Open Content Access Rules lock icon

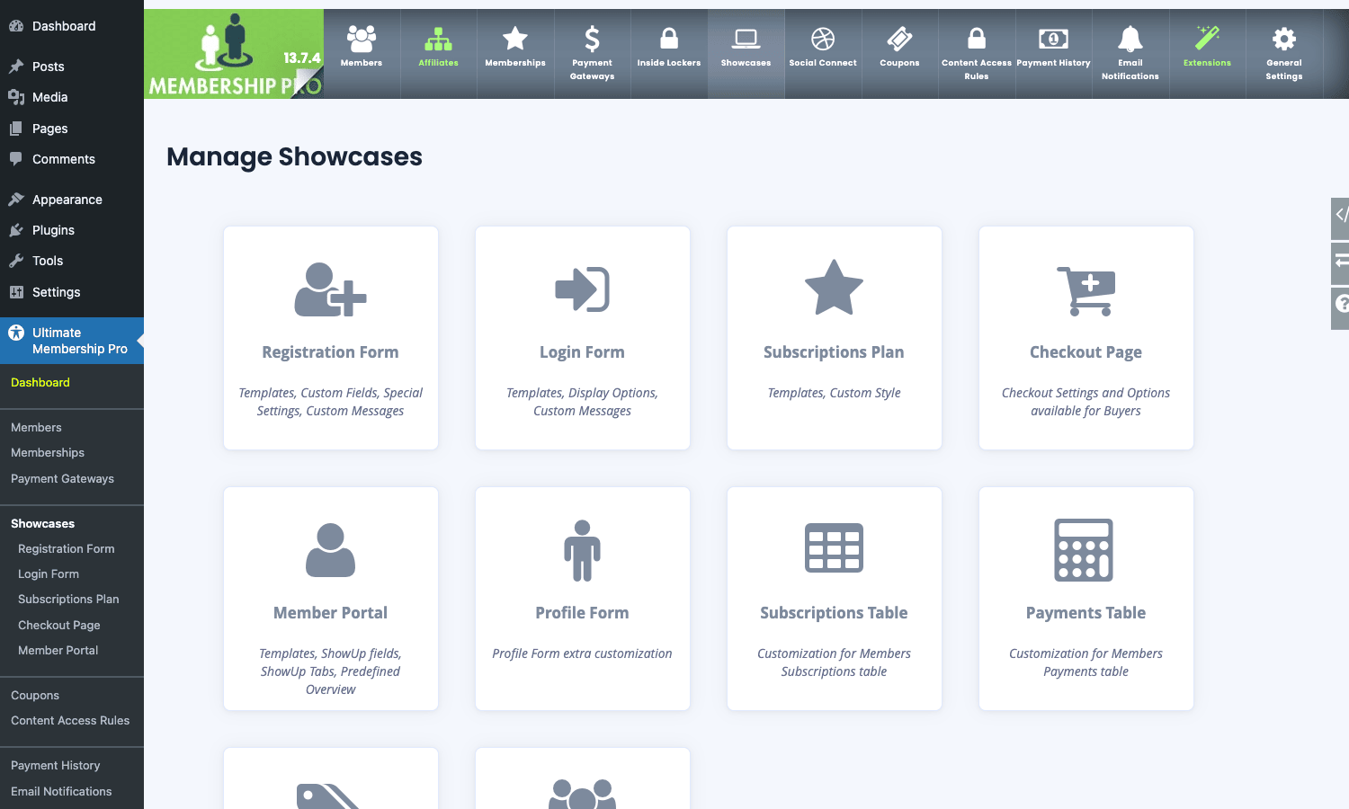click(x=977, y=39)
